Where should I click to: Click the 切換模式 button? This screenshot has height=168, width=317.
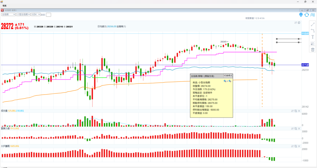(x=228, y=76)
